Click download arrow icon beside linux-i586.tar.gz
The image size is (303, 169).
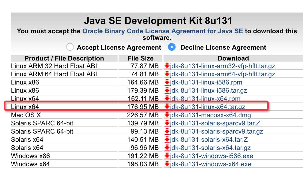[167, 90]
